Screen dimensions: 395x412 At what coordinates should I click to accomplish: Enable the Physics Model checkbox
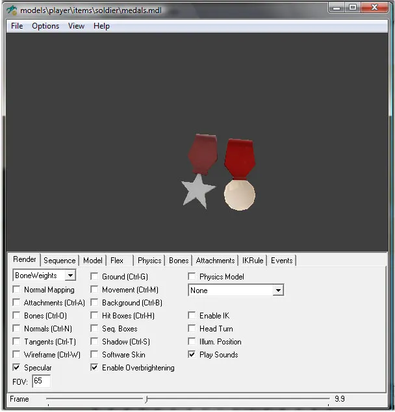(x=192, y=276)
